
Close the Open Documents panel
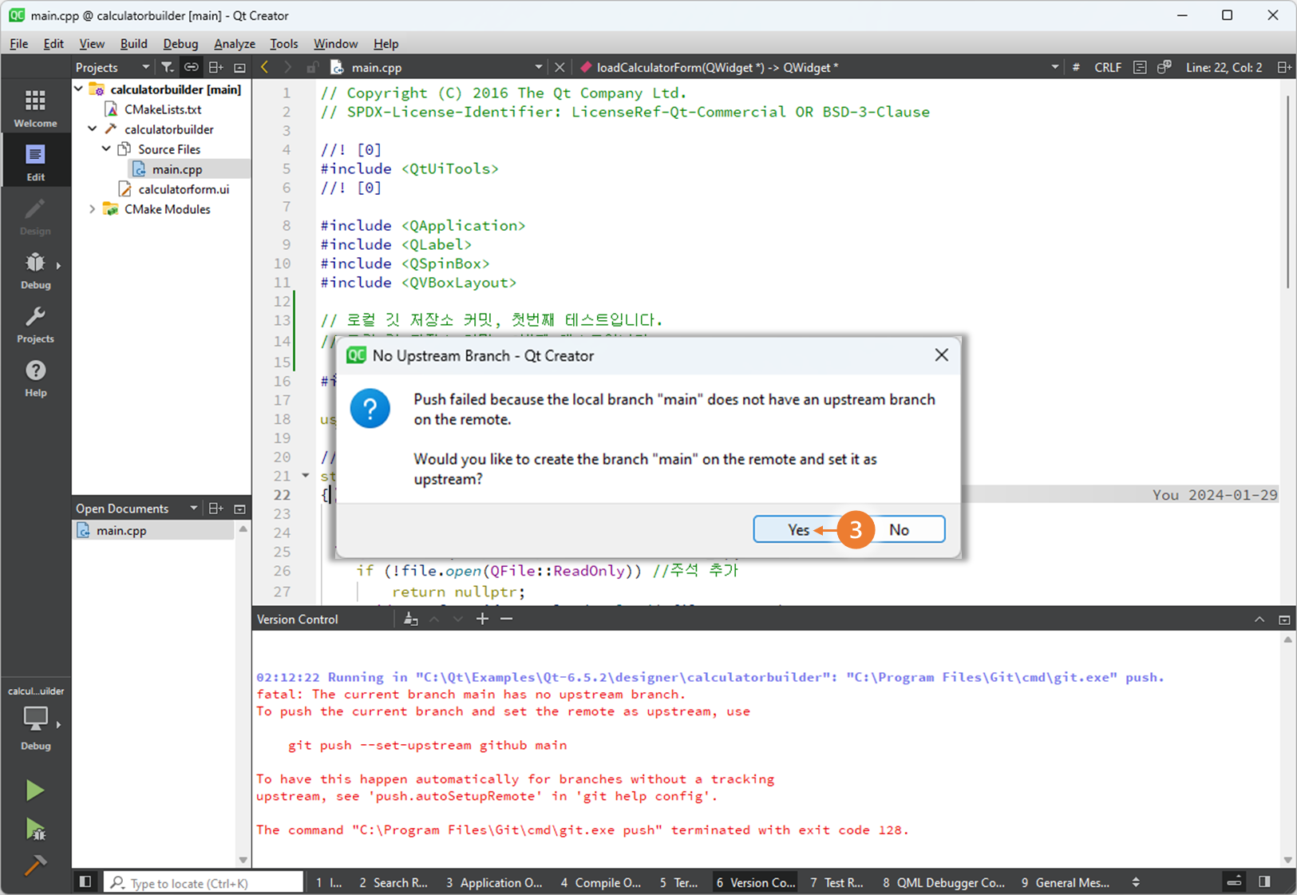239,509
